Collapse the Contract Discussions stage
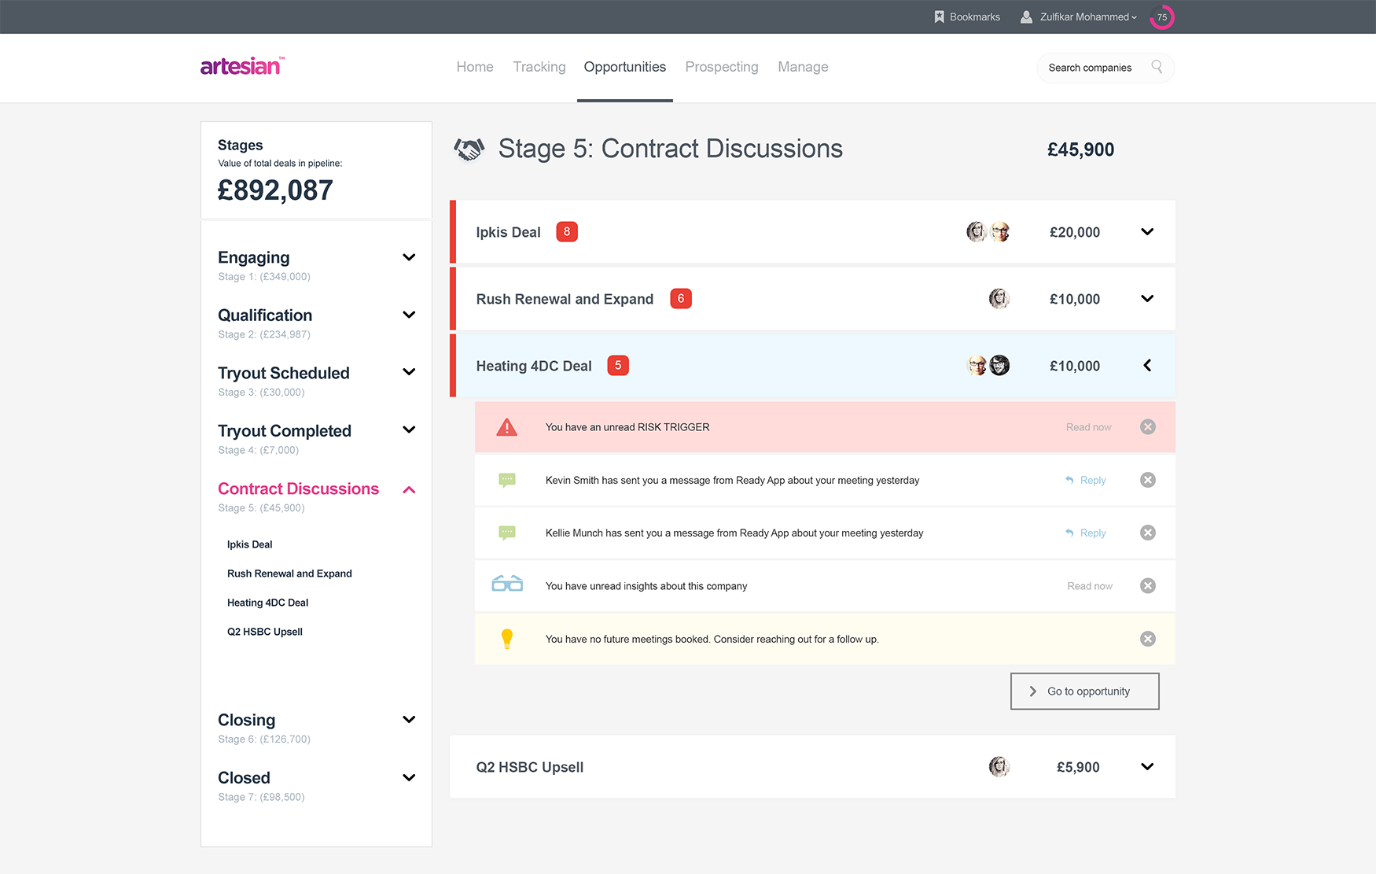Image resolution: width=1376 pixels, height=874 pixels. (x=409, y=489)
